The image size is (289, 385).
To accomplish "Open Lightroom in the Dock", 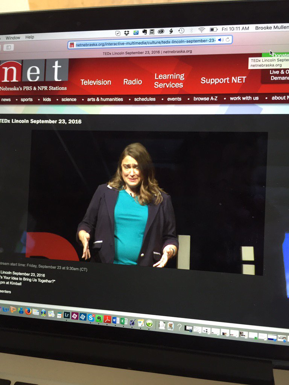I will 67,315.
